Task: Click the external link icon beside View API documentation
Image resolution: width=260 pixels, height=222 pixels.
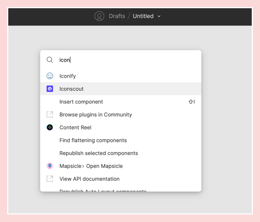Action: click(x=50, y=179)
